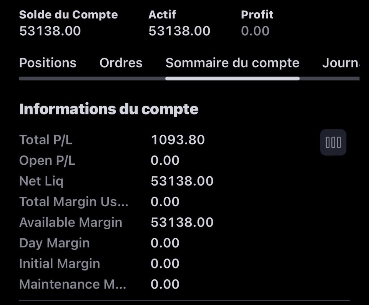The image size is (369, 305).
Task: Tap Net Liq value 53138.00
Action: 182,181
